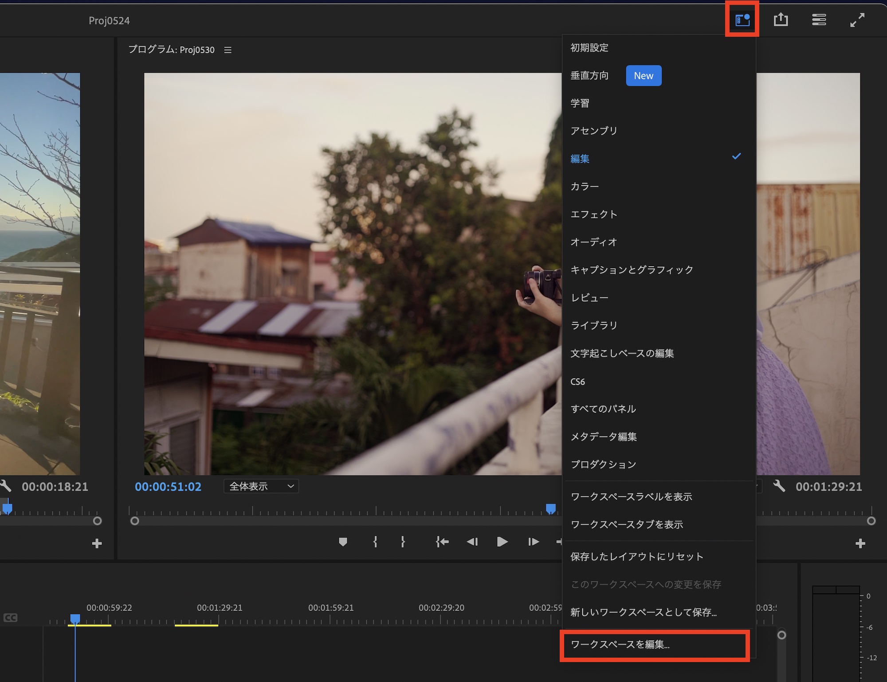Click ワークスペースを編集... menu entry
This screenshot has height=682, width=887.
[620, 645]
